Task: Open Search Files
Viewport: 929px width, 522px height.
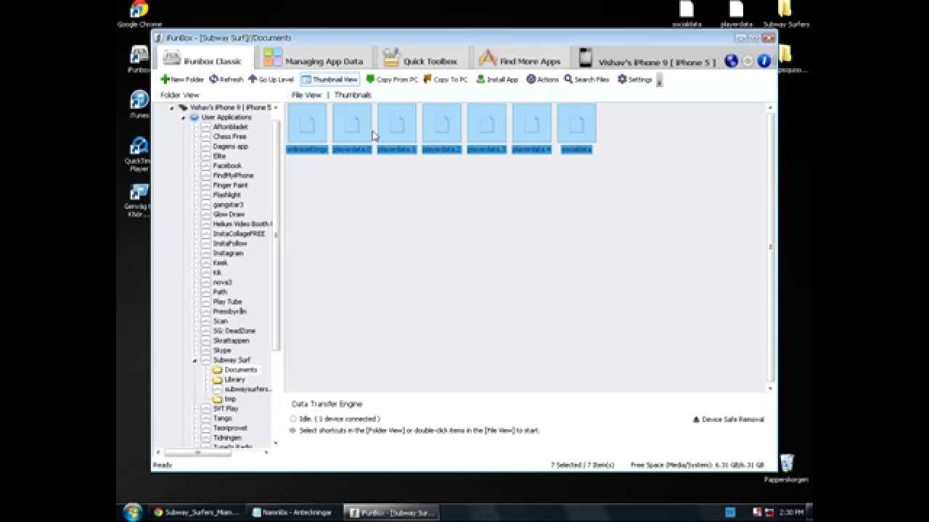Action: (x=586, y=80)
